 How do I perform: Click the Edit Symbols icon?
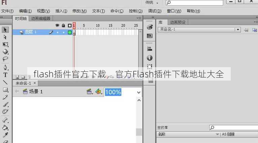click(99, 91)
